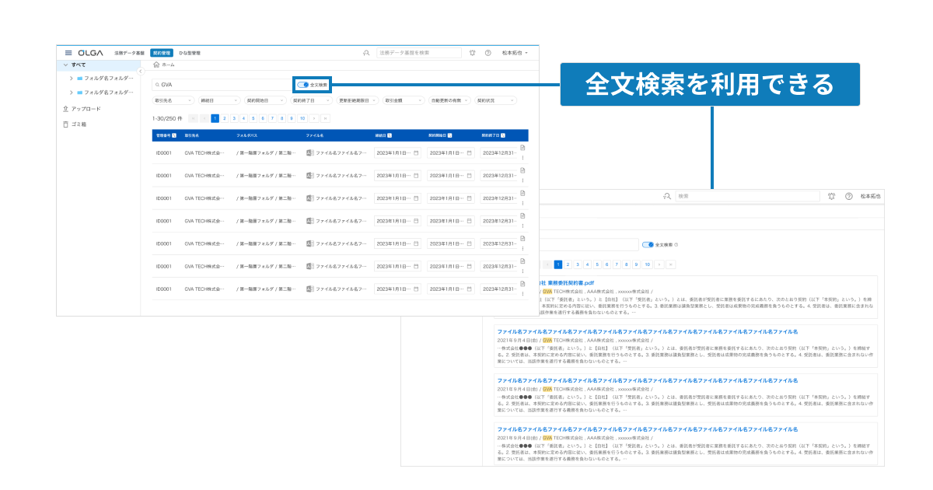Switch to the 契約管理 tab
933x490 pixels.
pos(161,53)
